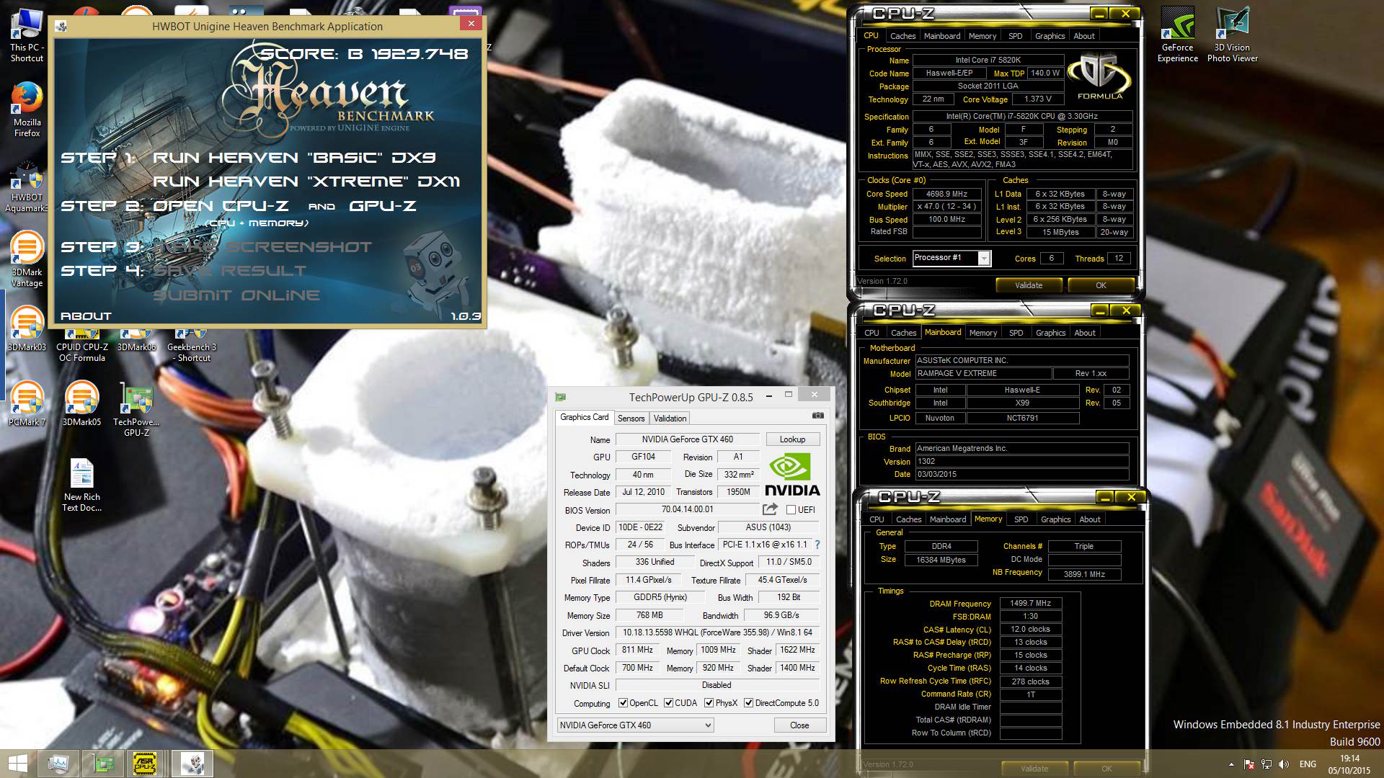Click the GPU-Z Name field value
Viewport: 1384px width, 778px height.
pos(688,439)
